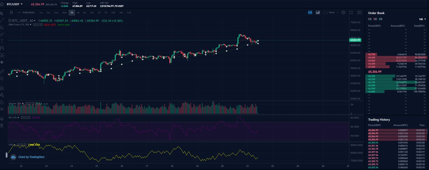The height and width of the screenshot is (170, 429).
Task: Hide the Volume indicator
Action: (x=26, y=104)
